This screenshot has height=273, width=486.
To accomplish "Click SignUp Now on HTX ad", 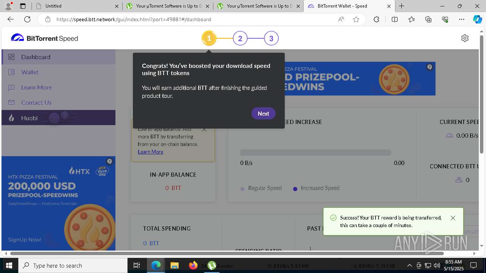I will [x=25, y=240].
